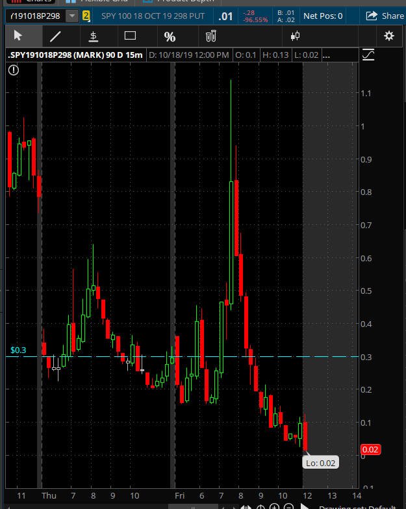The image size is (406, 509).
Task: Click the $0.3 price level label
Action: pyautogui.click(x=18, y=350)
